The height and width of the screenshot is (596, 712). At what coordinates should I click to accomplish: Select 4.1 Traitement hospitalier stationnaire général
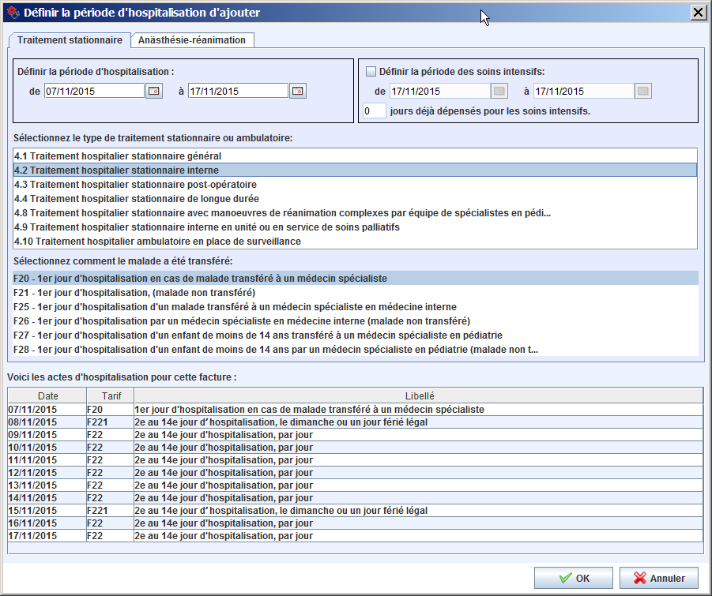click(x=118, y=156)
